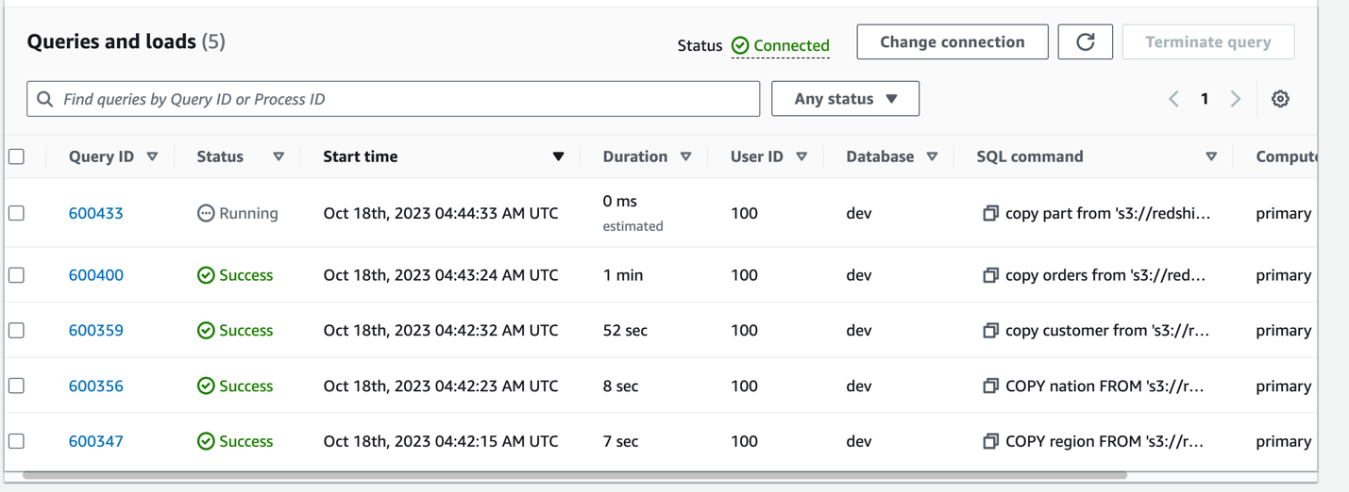
Task: Click Duration column sort arrow
Action: click(x=686, y=156)
